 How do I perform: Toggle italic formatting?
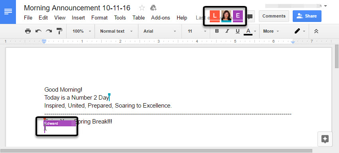227,31
